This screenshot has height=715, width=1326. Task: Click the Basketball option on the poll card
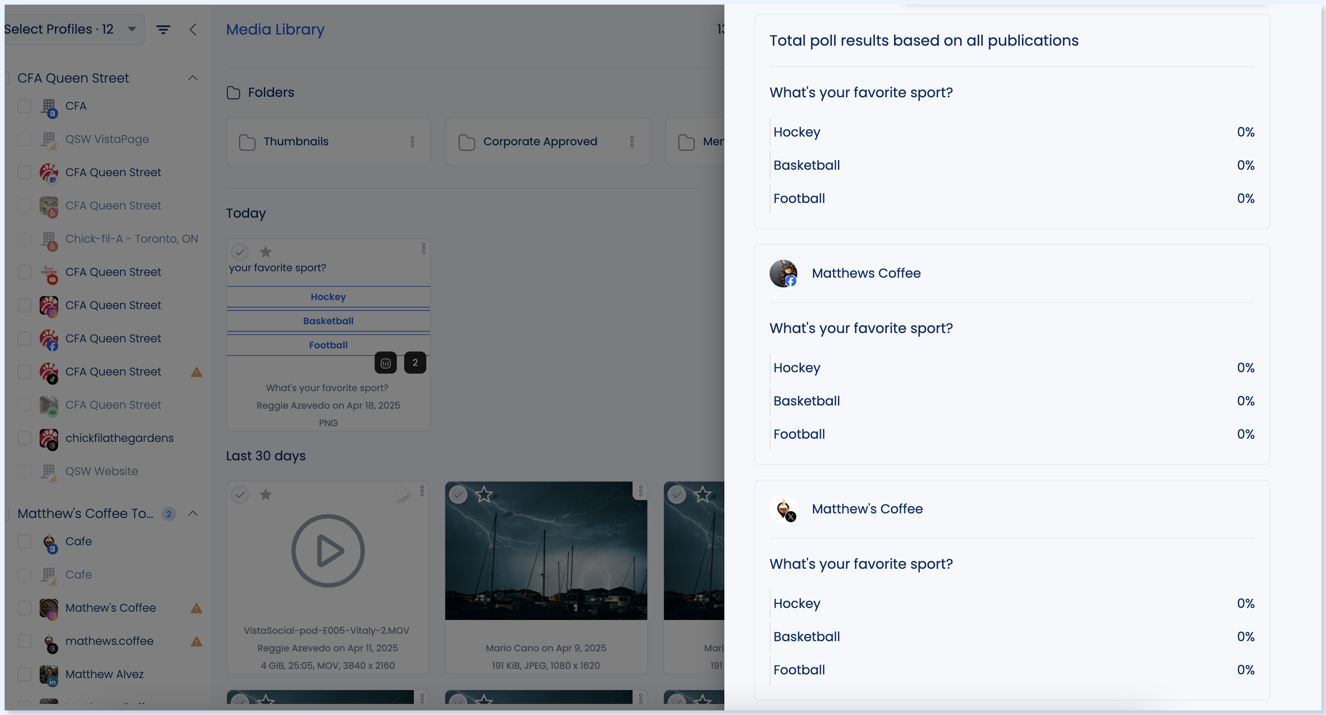(329, 321)
